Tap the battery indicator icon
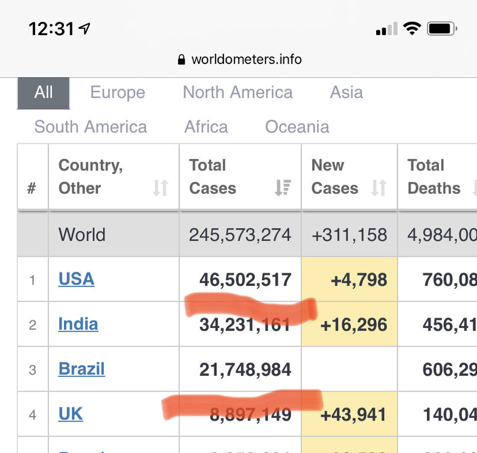The width and height of the screenshot is (477, 453). 442,28
